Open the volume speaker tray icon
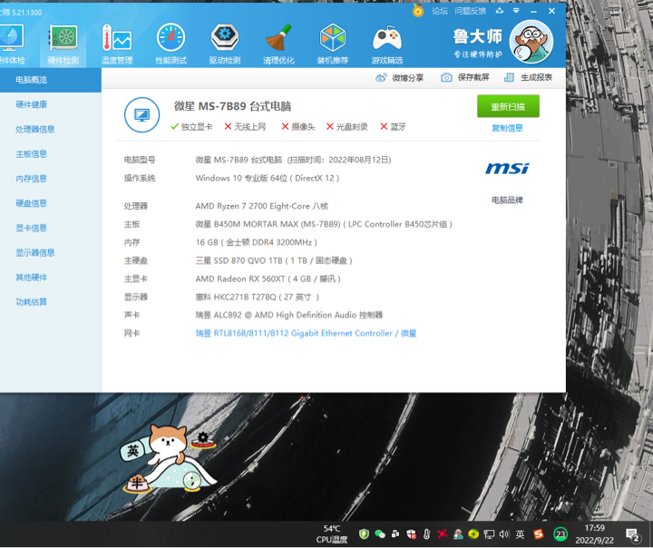This screenshot has width=653, height=548. coord(504,533)
